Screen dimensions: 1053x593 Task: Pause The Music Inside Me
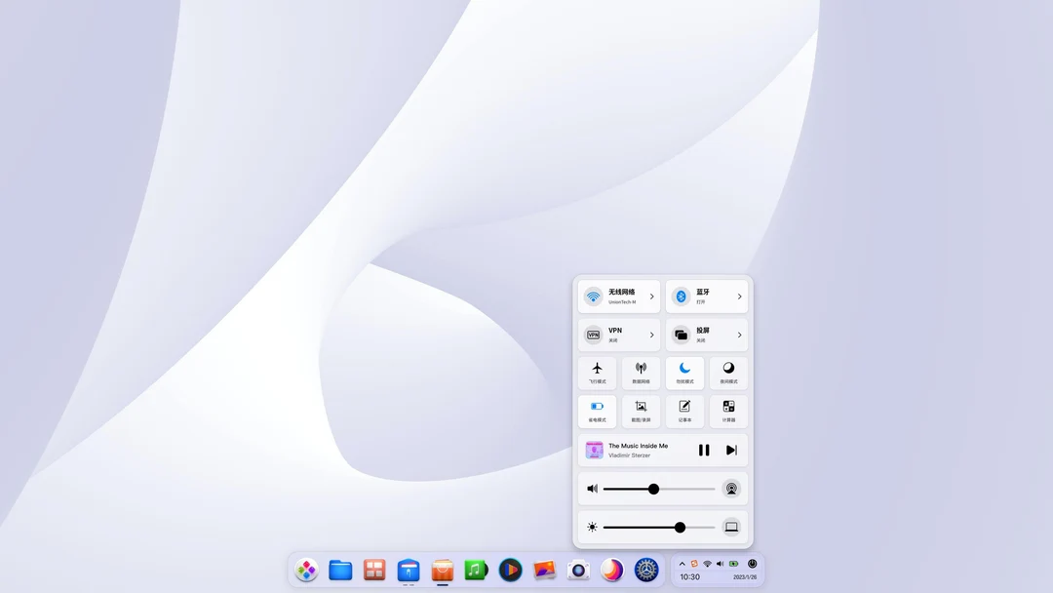[x=704, y=450]
